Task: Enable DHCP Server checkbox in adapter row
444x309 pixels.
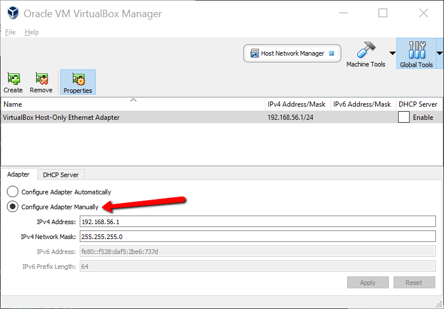Action: click(403, 117)
